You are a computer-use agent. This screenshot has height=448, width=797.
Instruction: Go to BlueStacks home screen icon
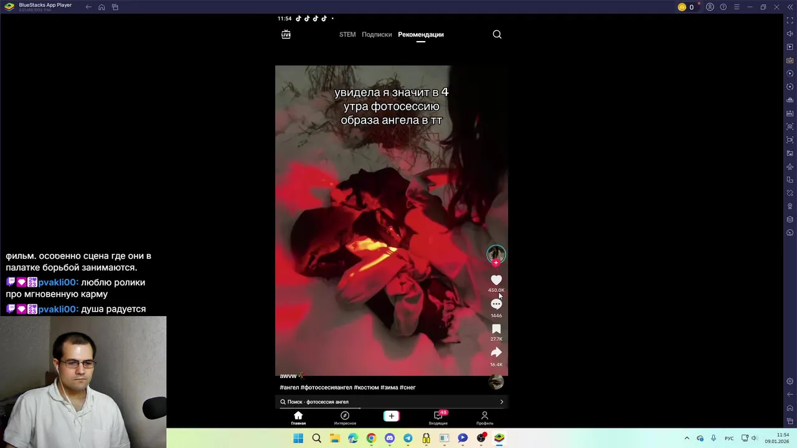pos(101,7)
